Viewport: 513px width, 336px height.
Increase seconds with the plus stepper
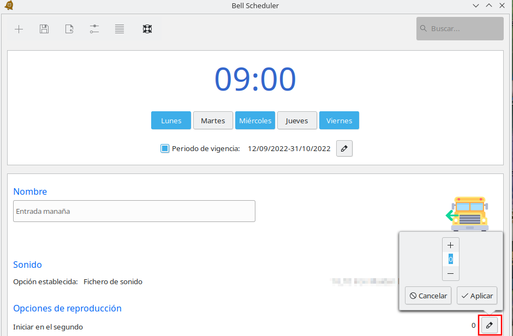[x=450, y=245]
